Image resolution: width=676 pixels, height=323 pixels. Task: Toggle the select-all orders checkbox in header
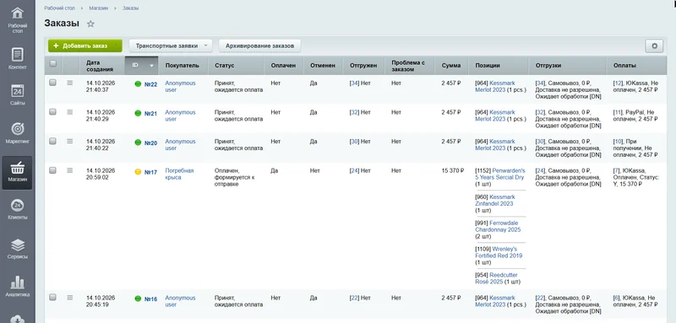pyautogui.click(x=53, y=63)
